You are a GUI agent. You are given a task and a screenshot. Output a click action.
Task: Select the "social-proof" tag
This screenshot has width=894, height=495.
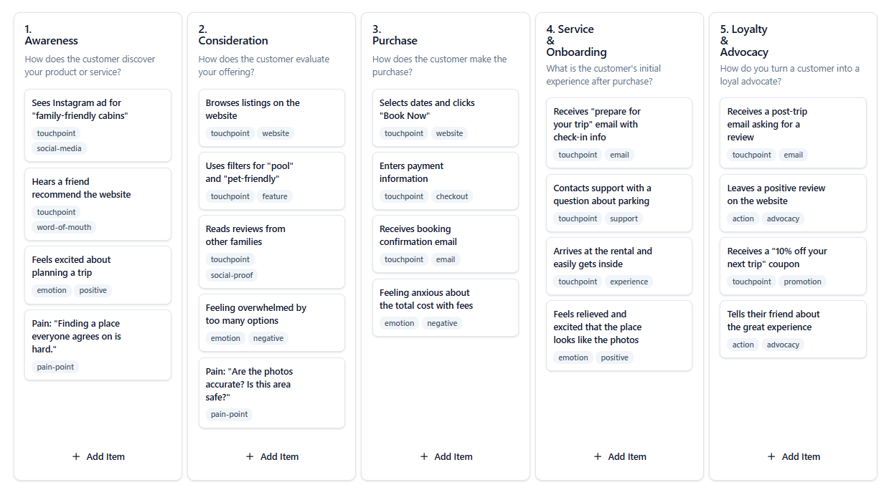(232, 275)
